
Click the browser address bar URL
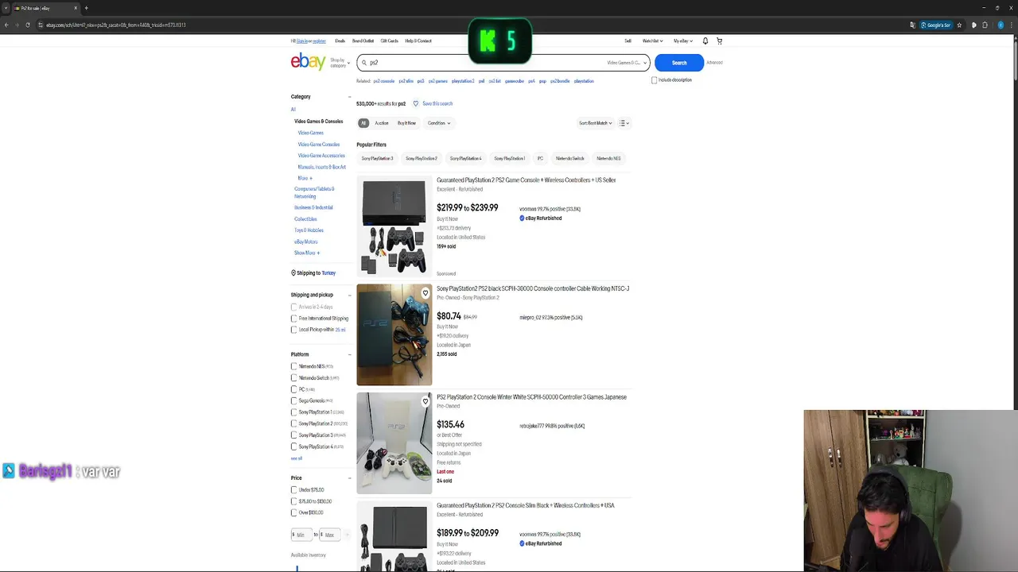point(116,25)
